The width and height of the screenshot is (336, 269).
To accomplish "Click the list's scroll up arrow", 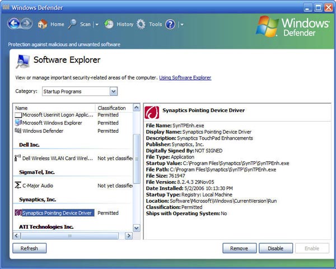I will tap(137, 107).
